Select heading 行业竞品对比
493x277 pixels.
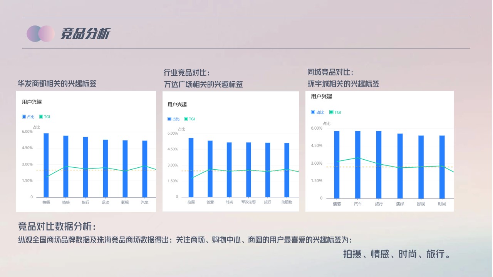[x=187, y=73]
